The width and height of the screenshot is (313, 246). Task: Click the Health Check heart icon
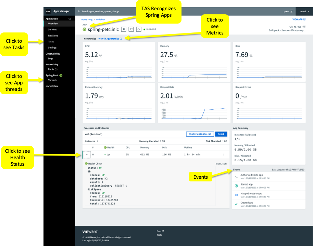coord(86,164)
